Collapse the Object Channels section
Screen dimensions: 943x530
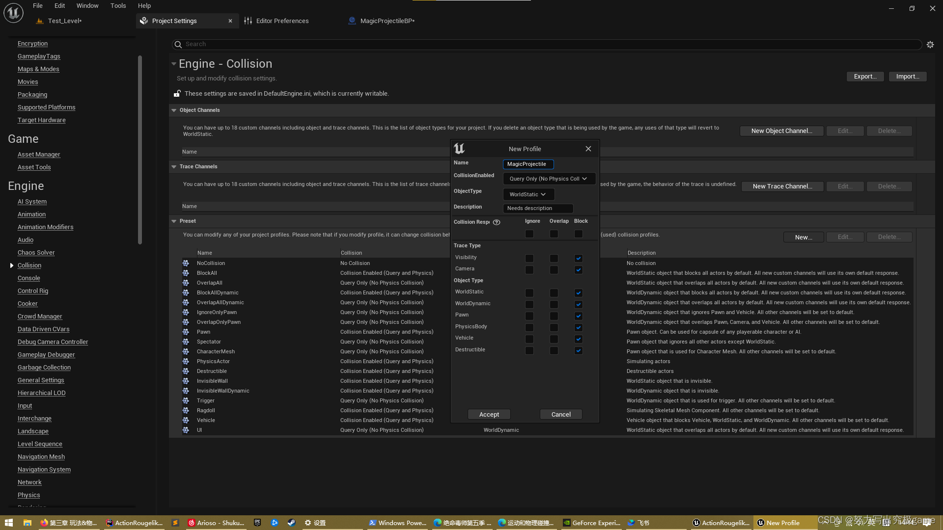[x=174, y=110]
